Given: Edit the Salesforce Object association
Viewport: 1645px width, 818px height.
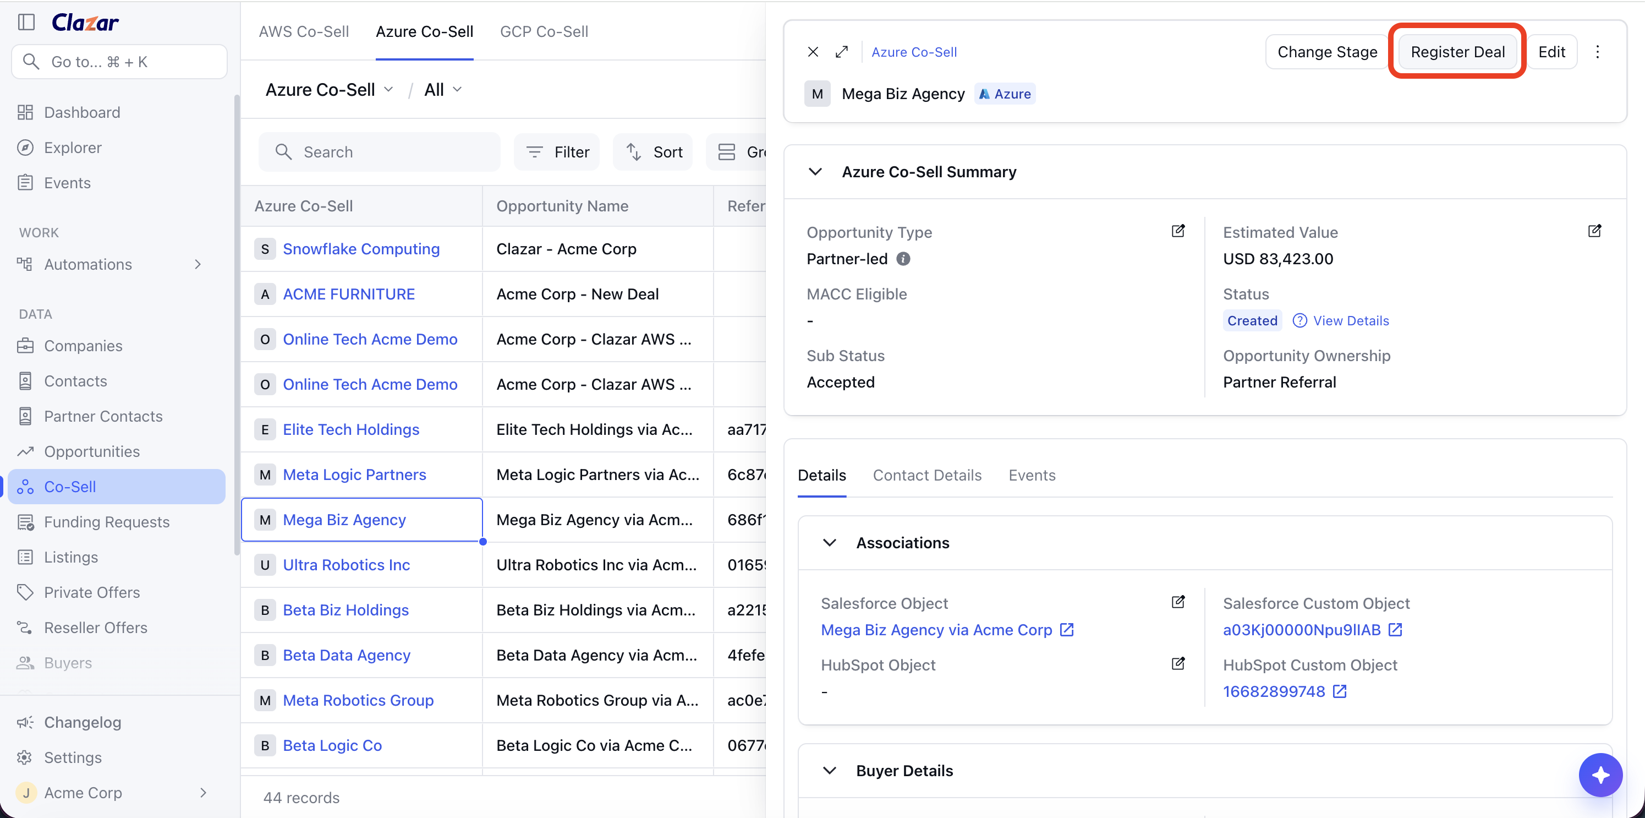Looking at the screenshot, I should point(1178,601).
